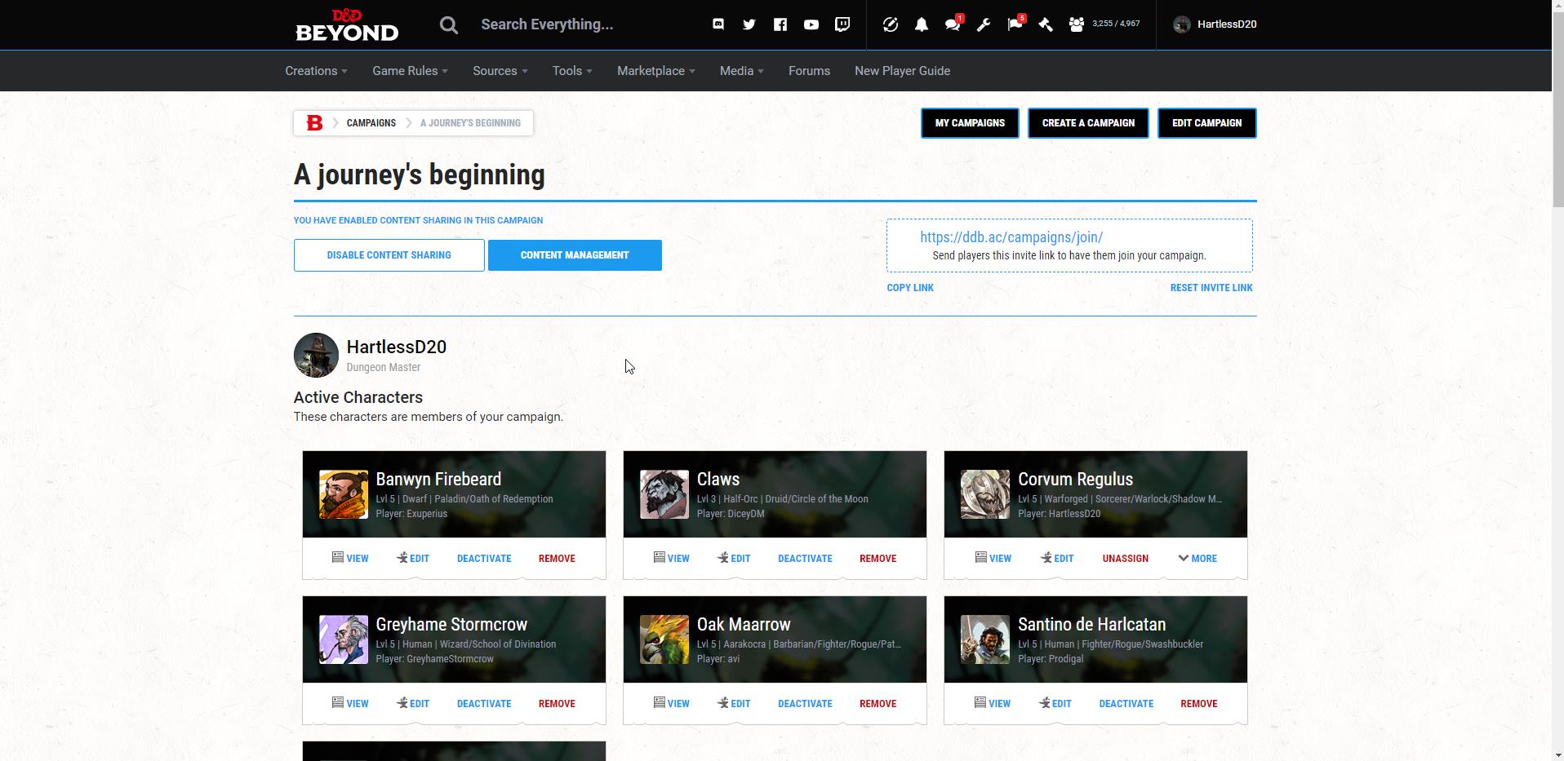Deactivate Greyhame Stormcrow
1564x761 pixels.
(484, 704)
